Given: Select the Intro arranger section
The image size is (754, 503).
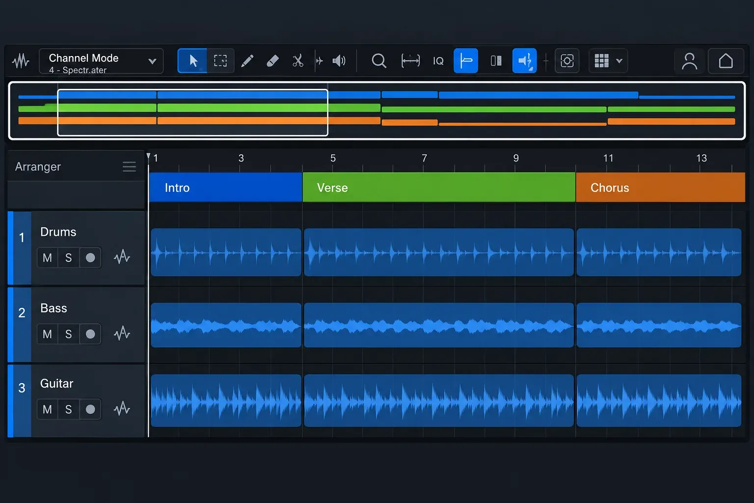Looking at the screenshot, I should [225, 187].
